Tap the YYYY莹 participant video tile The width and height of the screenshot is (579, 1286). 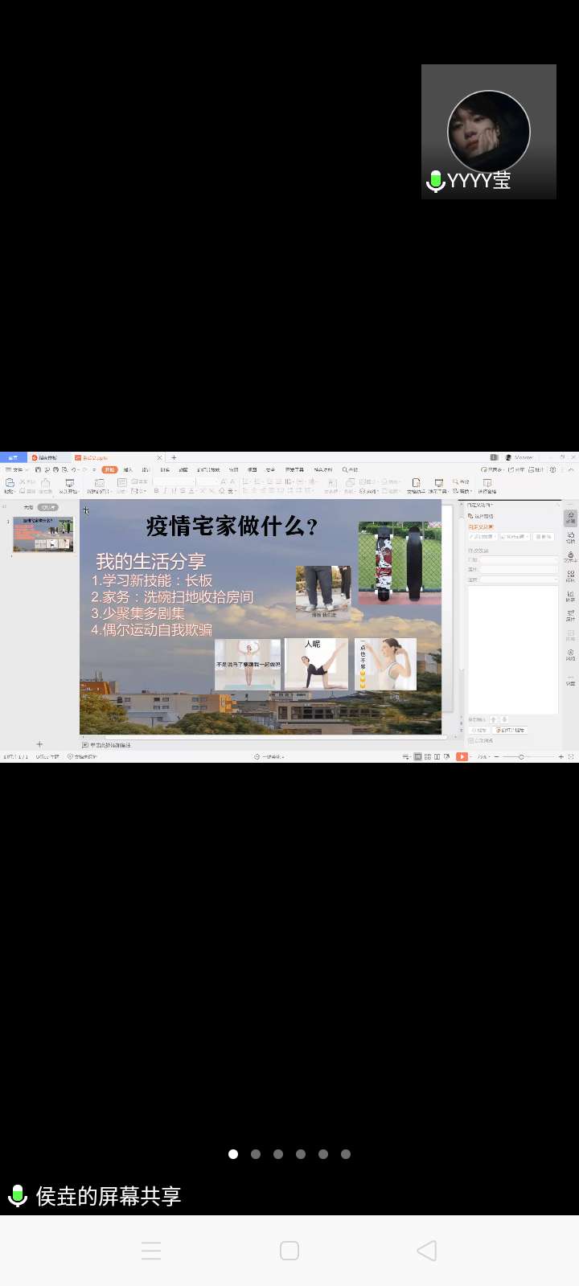(489, 132)
